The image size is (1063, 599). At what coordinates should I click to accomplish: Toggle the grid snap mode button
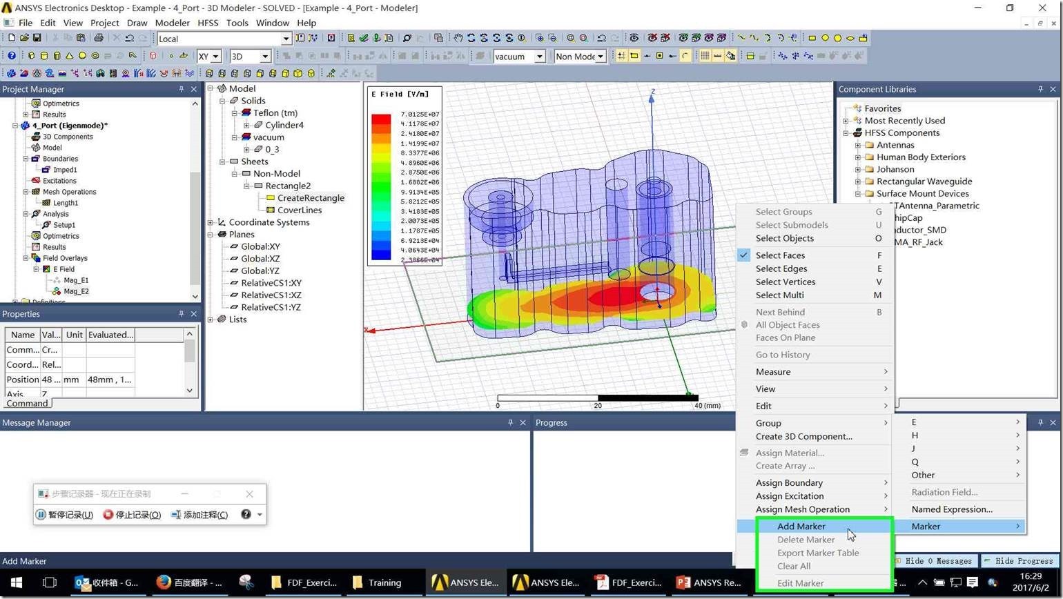[621, 56]
